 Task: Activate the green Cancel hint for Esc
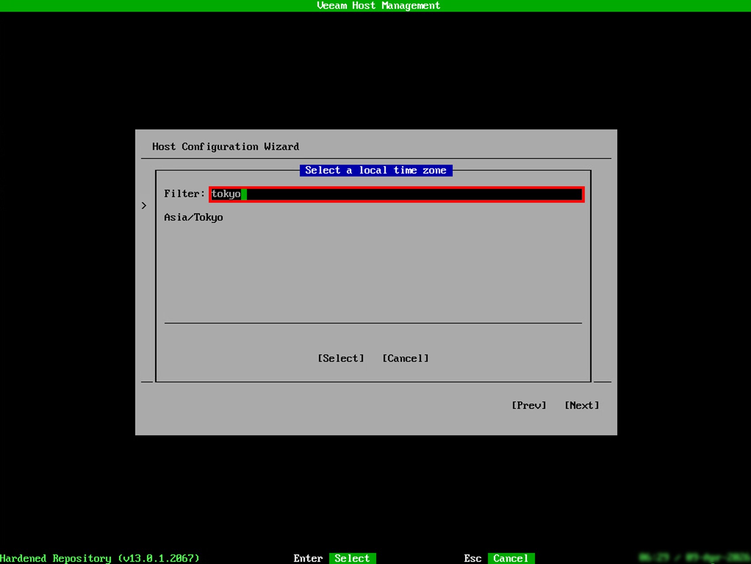click(x=511, y=558)
